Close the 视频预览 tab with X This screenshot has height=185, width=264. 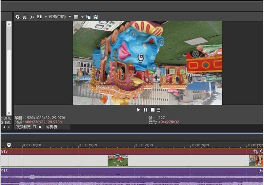40,127
